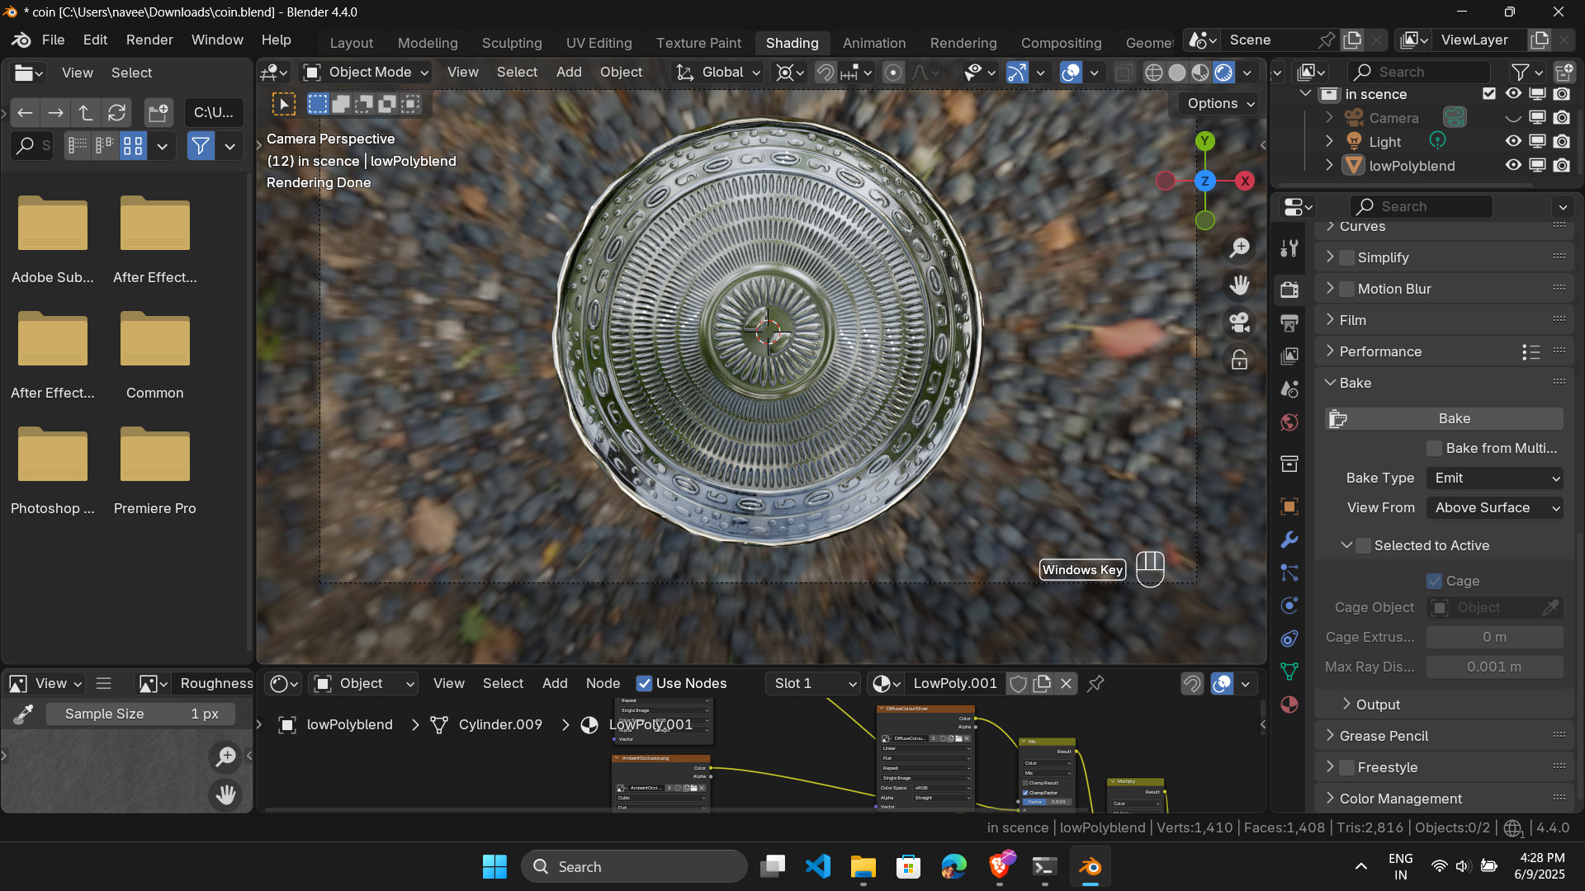Click the red X axis gizmo

tap(1245, 181)
